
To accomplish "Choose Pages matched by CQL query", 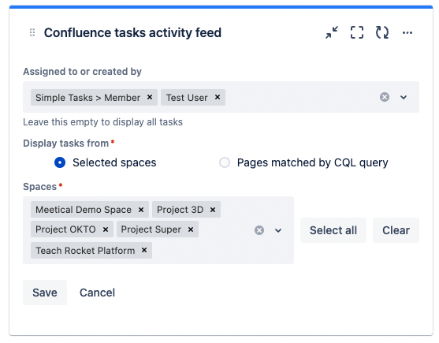I will pos(225,162).
